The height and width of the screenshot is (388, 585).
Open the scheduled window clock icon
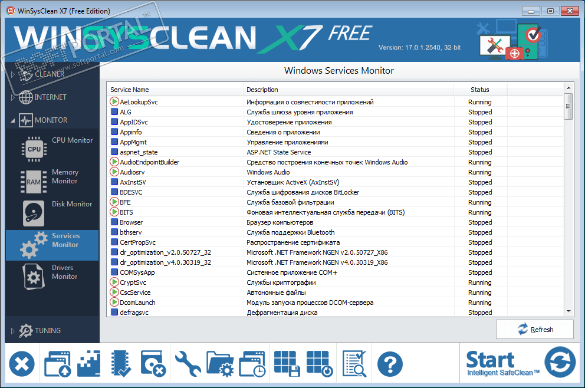click(x=252, y=364)
